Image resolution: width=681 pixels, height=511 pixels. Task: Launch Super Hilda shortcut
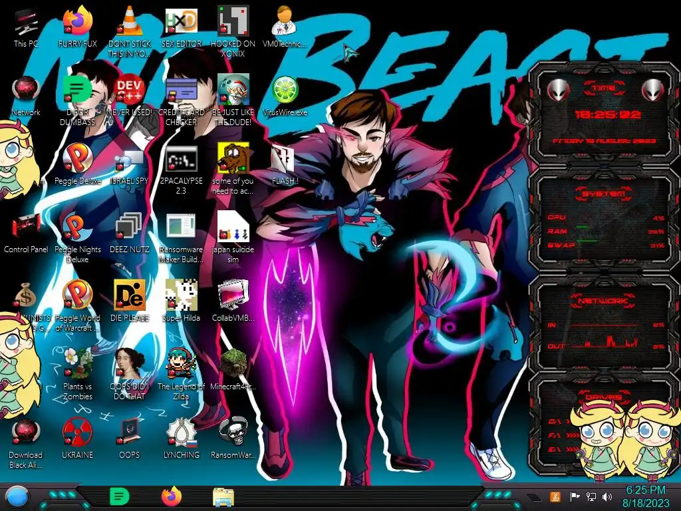(181, 301)
